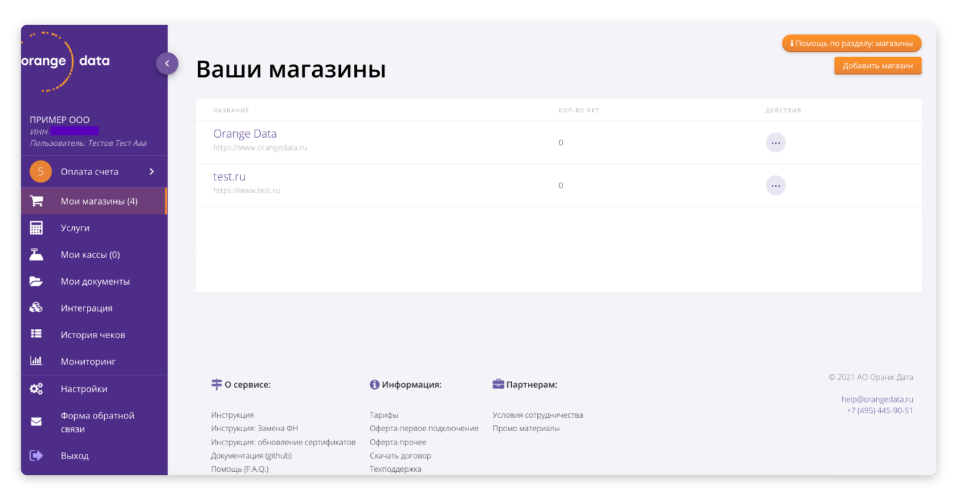Click the Услуги calculator icon
The height and width of the screenshot is (500, 957).
click(x=36, y=227)
